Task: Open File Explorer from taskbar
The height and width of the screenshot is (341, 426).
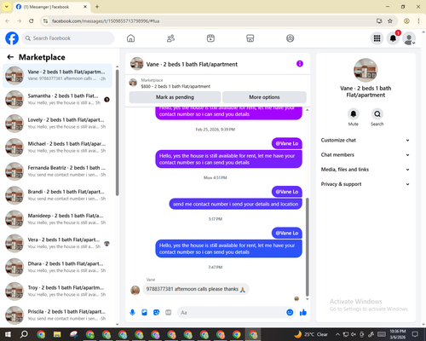Action: (x=57, y=334)
